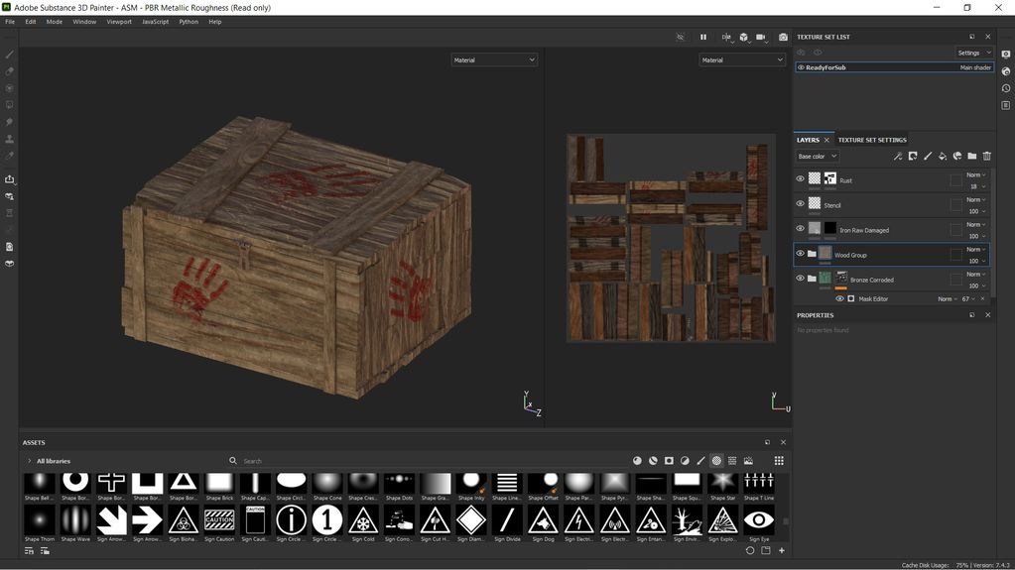Add a new folder group in Layers

point(971,156)
